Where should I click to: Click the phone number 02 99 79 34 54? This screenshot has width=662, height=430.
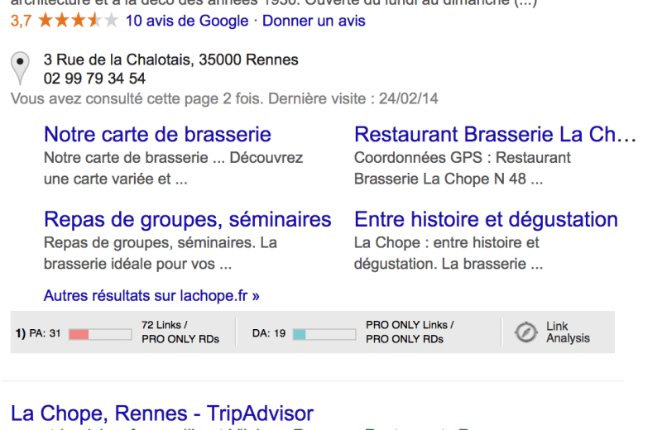click(94, 79)
